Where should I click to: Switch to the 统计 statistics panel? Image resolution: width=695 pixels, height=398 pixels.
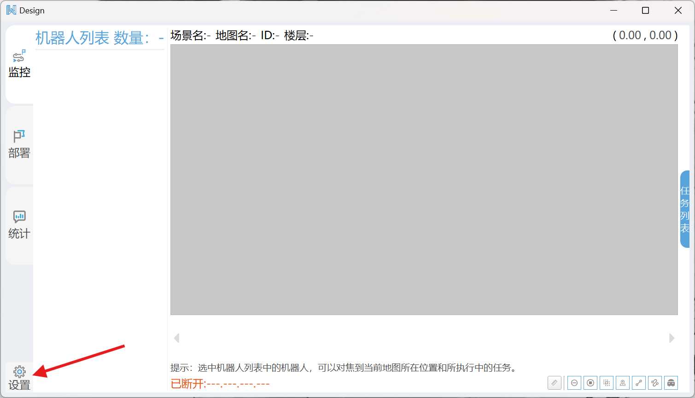19,224
